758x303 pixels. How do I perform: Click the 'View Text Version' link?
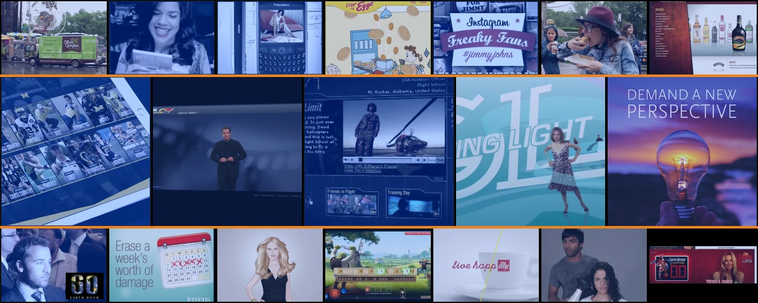point(363,170)
